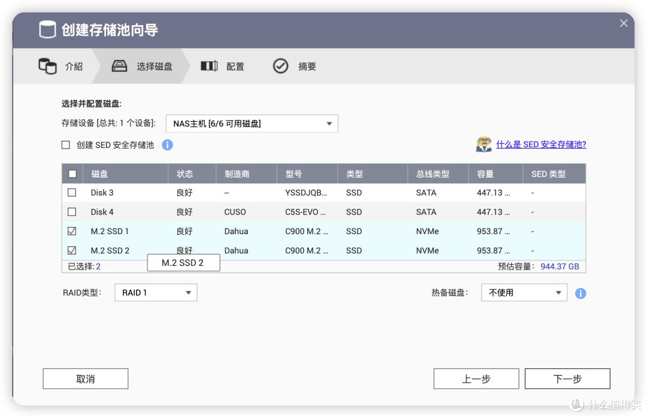The width and height of the screenshot is (647, 418).
Task: Click the YSSDJQB... model cell
Action: pos(306,193)
